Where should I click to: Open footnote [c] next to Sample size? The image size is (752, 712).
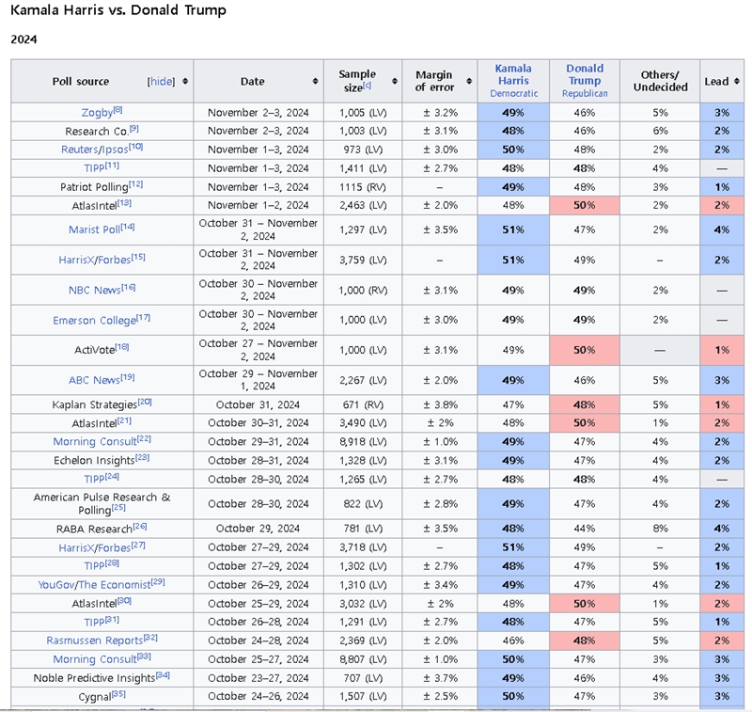pos(367,86)
